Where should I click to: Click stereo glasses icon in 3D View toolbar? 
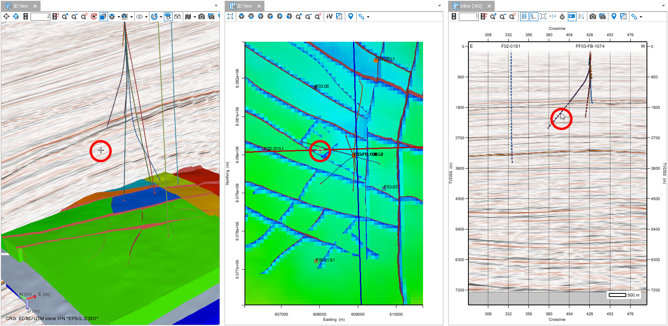tap(177, 17)
